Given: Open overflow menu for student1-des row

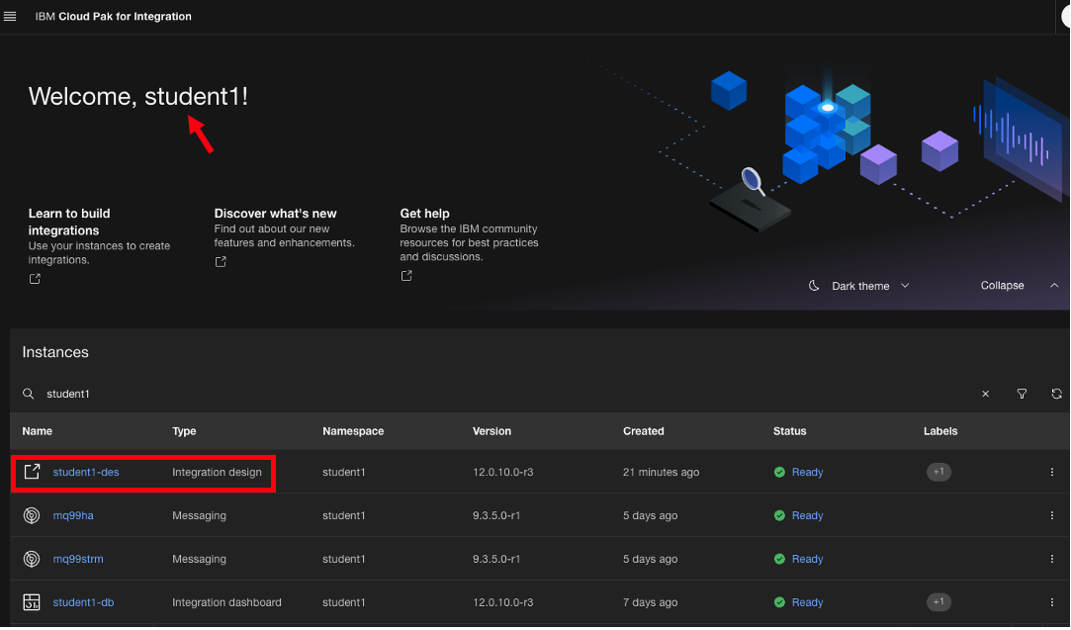Looking at the screenshot, I should pyautogui.click(x=1052, y=473).
